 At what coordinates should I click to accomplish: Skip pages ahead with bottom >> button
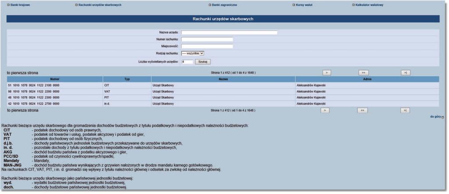tap(363, 110)
